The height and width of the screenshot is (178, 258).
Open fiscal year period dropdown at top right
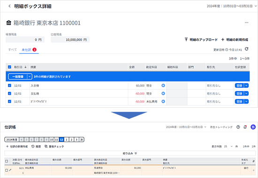(x=232, y=6)
